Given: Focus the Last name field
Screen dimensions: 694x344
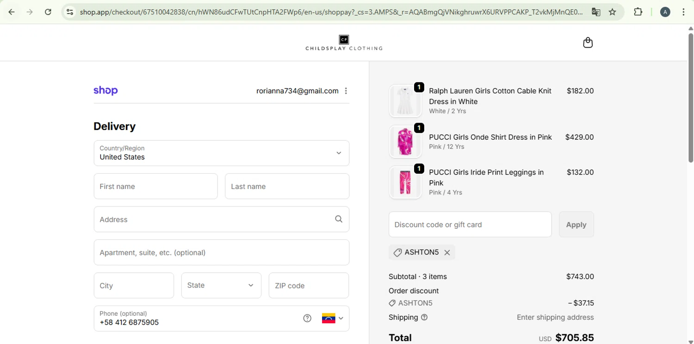Looking at the screenshot, I should coord(287,186).
